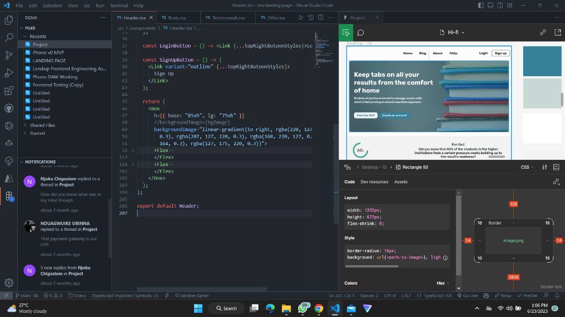Open the CSS code language dropdown
Image resolution: width=565 pixels, height=317 pixels.
[x=527, y=167]
